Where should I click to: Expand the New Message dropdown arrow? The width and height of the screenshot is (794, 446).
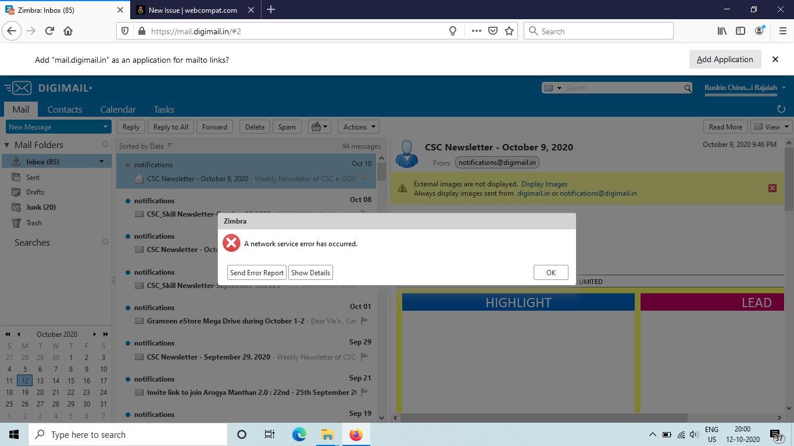[x=106, y=127]
